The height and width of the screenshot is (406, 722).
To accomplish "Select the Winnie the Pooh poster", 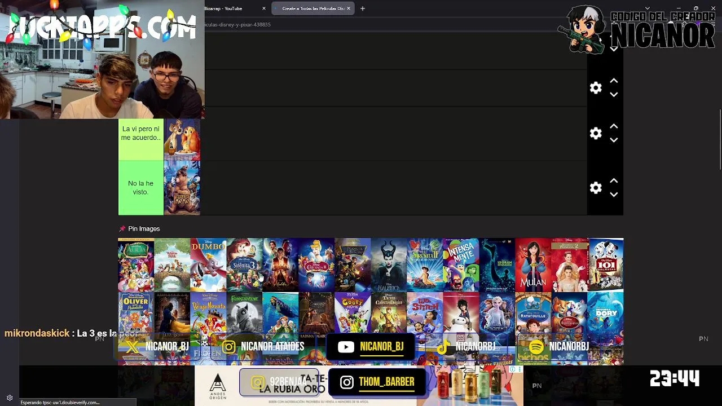I will tap(172, 264).
